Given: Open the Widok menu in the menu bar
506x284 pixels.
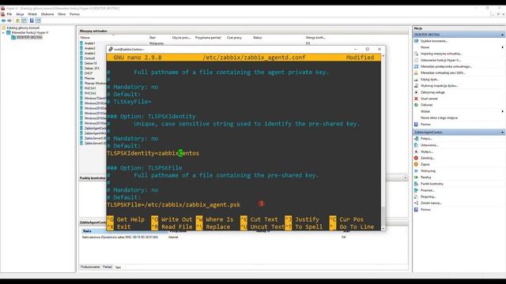Looking at the screenshot, I should (x=32, y=14).
